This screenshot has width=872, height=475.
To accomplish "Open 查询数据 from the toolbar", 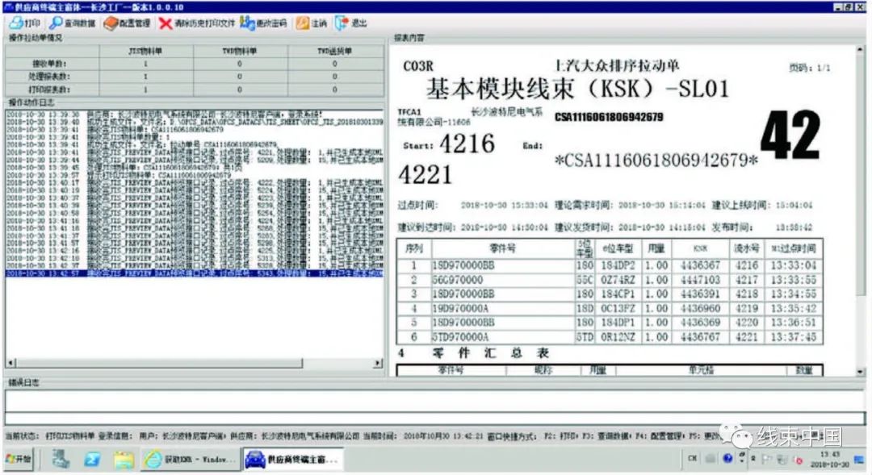I will [73, 23].
